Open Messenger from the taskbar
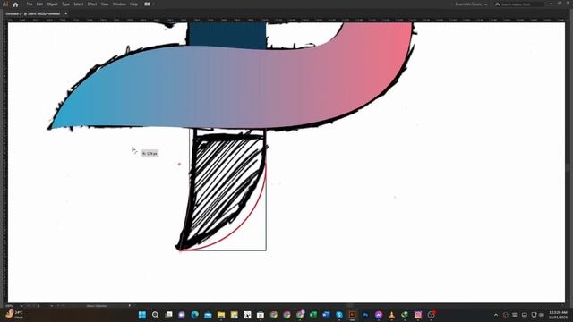This screenshot has height=322, width=573. pyautogui.click(x=379, y=315)
